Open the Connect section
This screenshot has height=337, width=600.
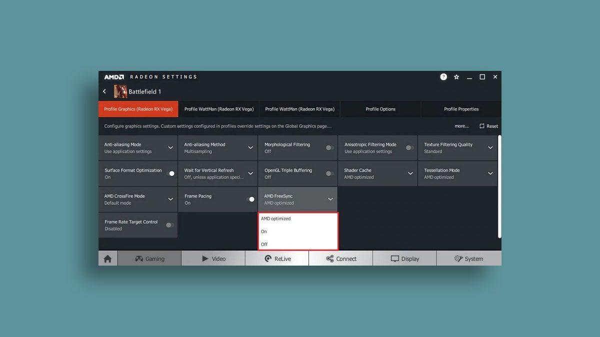point(341,259)
